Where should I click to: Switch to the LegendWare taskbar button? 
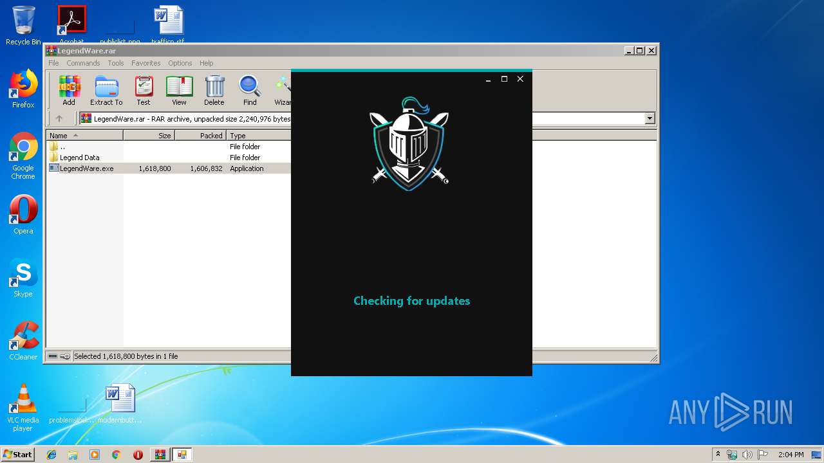coord(182,455)
